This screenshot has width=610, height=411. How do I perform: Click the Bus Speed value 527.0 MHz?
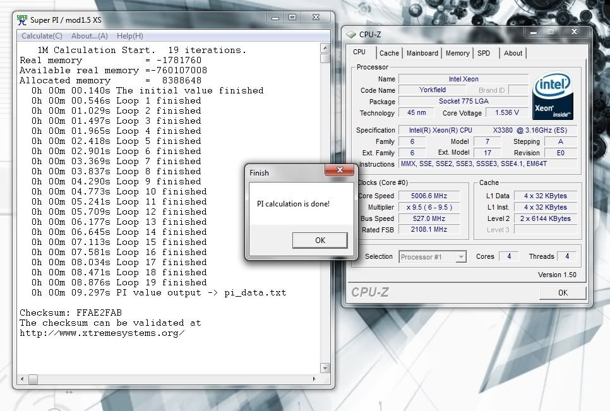[429, 218]
